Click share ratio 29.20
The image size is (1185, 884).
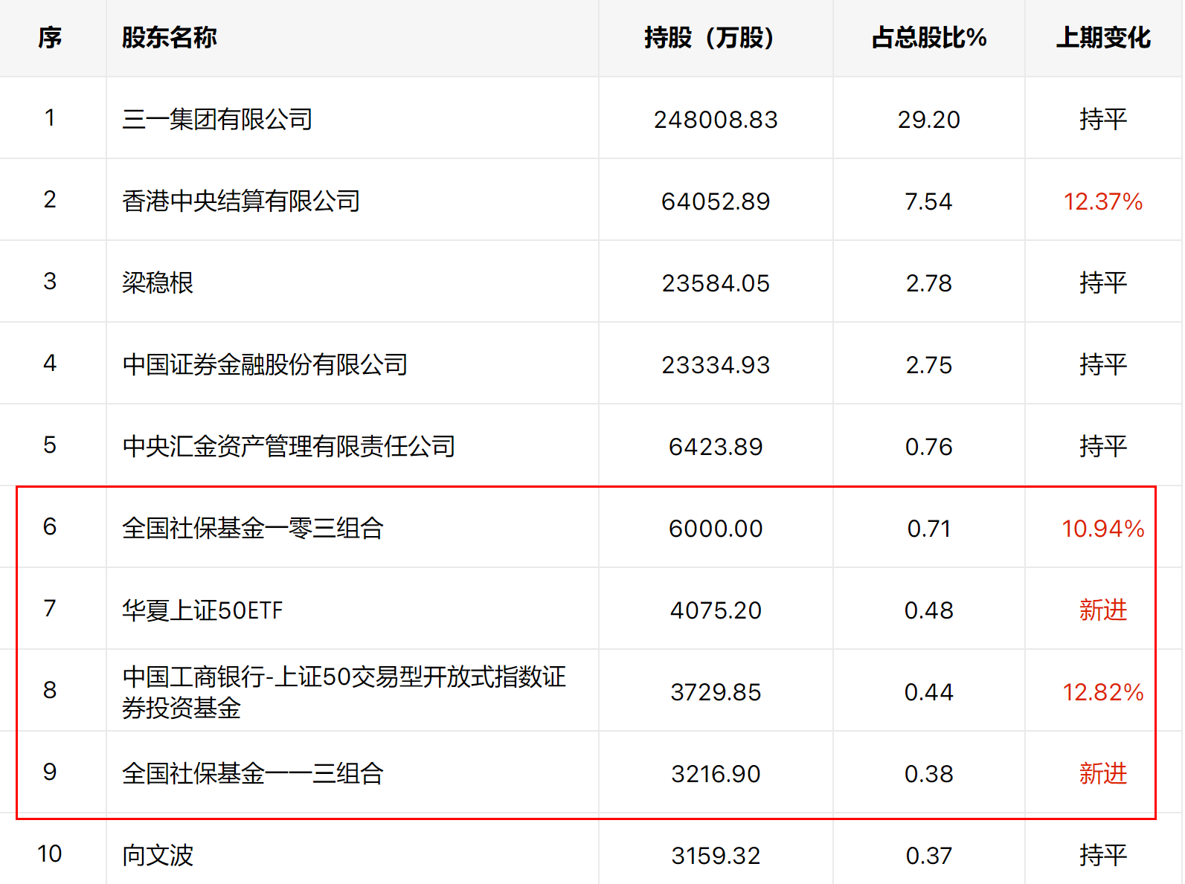coord(929,120)
